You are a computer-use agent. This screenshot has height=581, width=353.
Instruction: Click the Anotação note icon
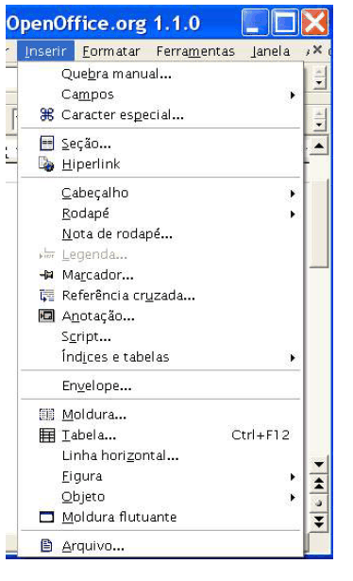click(x=46, y=316)
